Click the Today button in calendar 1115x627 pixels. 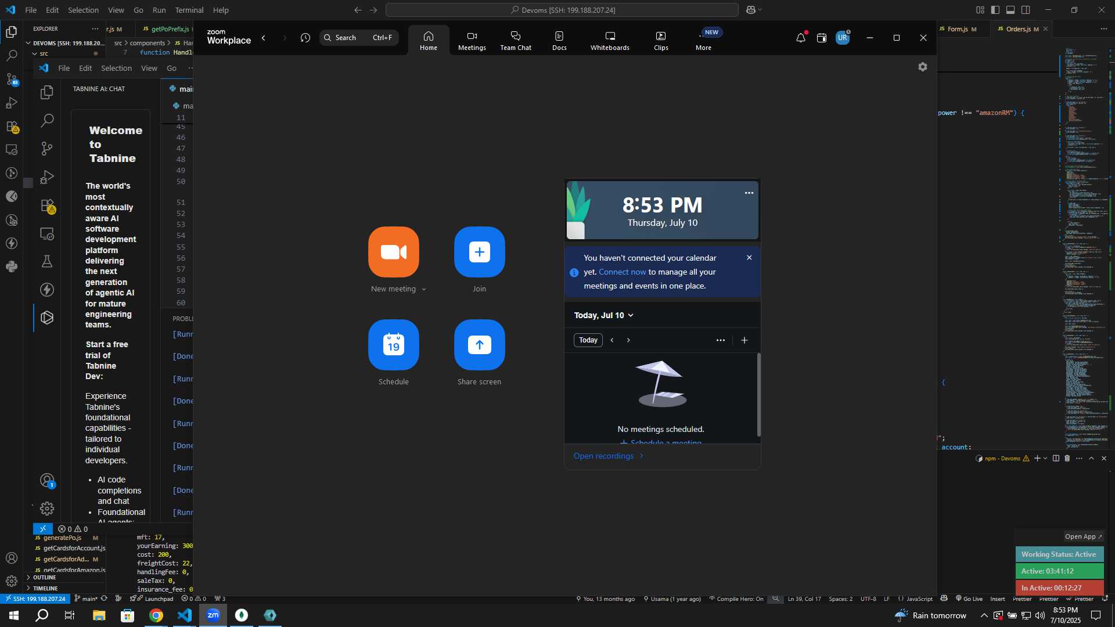click(x=588, y=340)
